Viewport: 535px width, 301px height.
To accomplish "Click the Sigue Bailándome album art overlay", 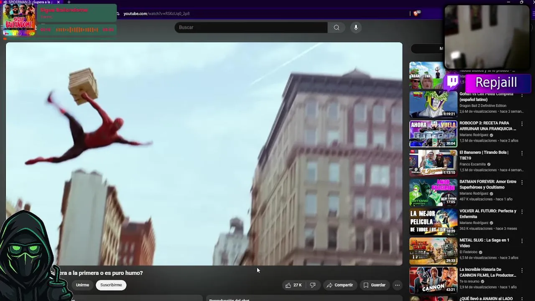I will tap(19, 20).
